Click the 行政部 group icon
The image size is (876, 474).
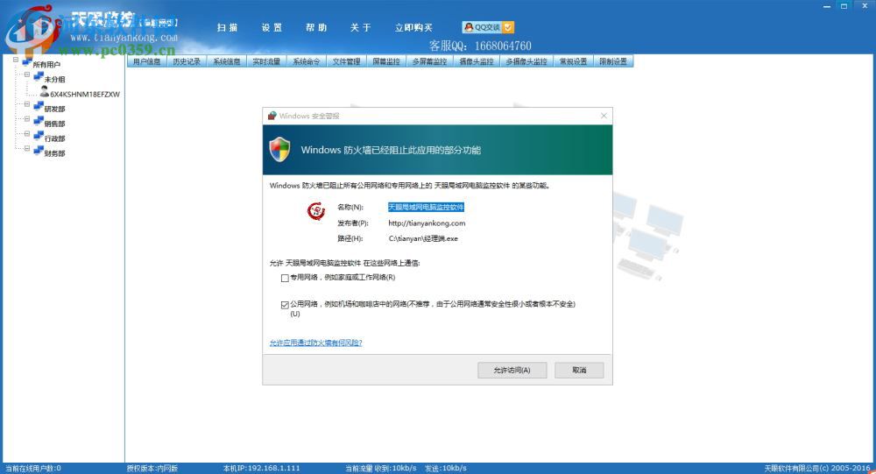39,136
